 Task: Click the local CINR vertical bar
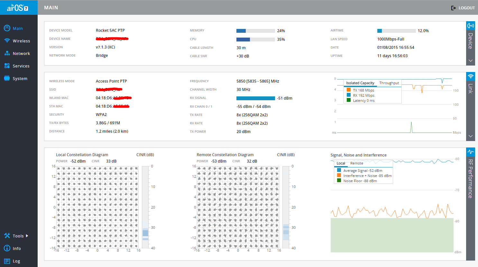point(145,207)
